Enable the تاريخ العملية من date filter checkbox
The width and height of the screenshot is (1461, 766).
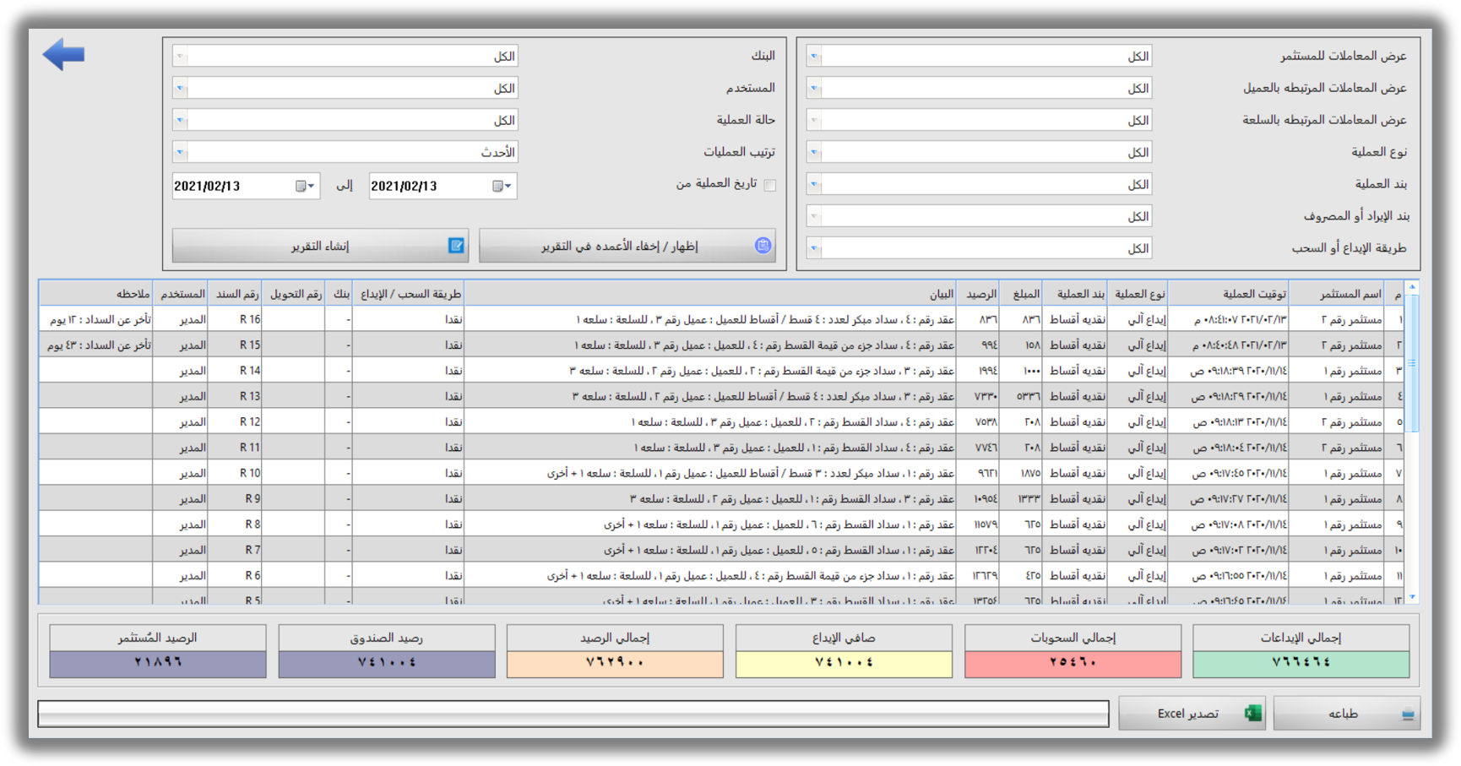click(769, 185)
